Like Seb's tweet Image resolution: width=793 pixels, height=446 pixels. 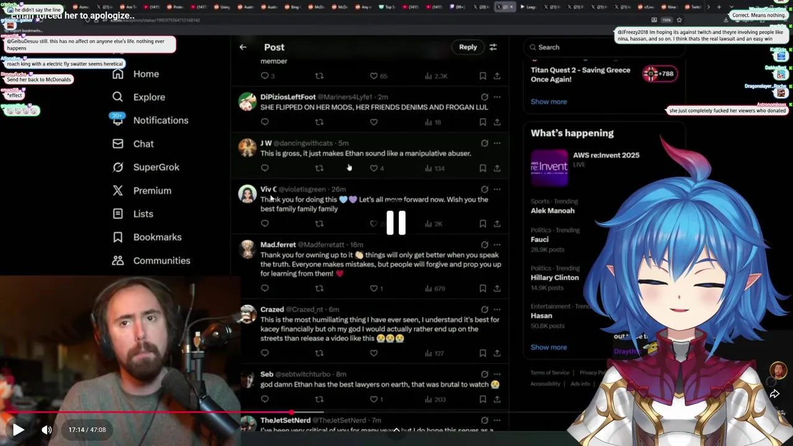[x=374, y=400]
